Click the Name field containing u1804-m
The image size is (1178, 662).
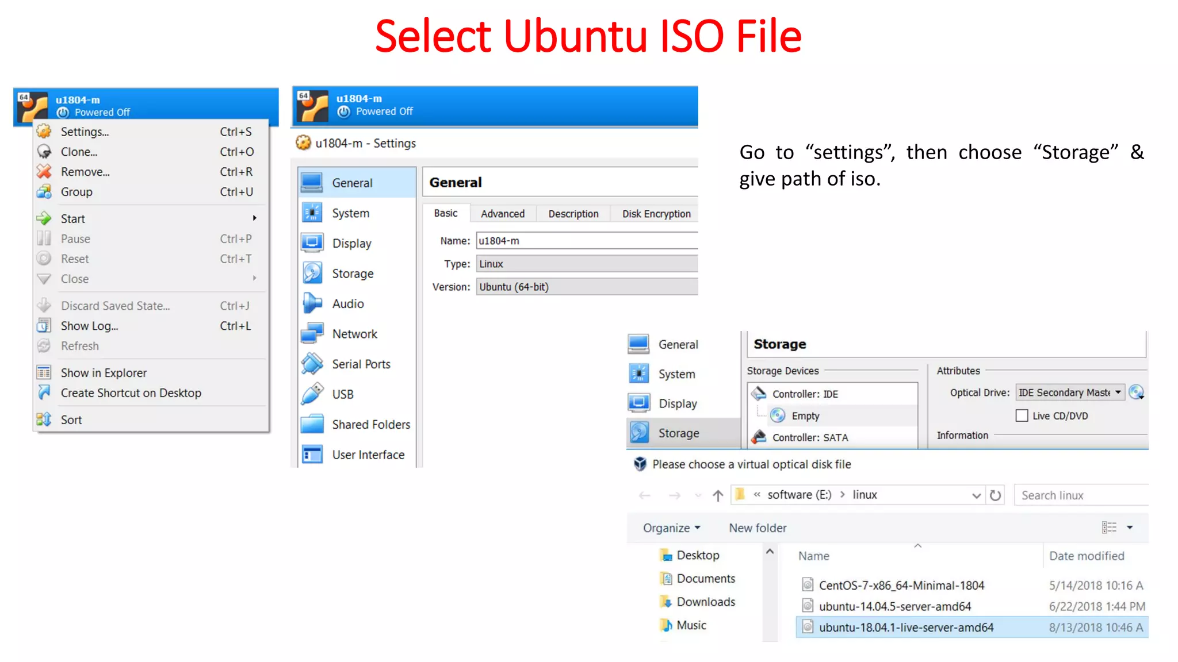click(x=587, y=241)
